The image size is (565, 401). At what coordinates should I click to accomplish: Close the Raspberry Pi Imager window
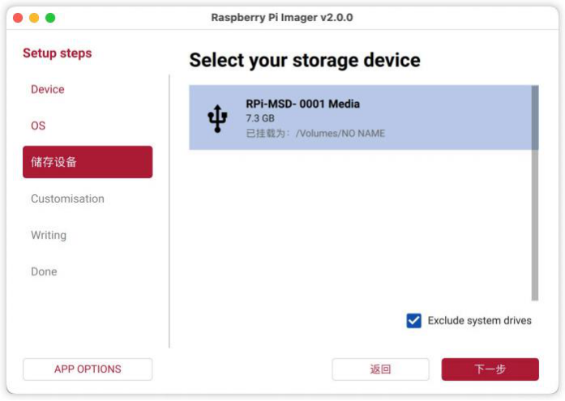[x=18, y=18]
